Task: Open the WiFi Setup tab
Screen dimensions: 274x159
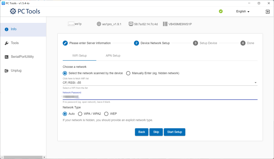Action: tap(79, 56)
